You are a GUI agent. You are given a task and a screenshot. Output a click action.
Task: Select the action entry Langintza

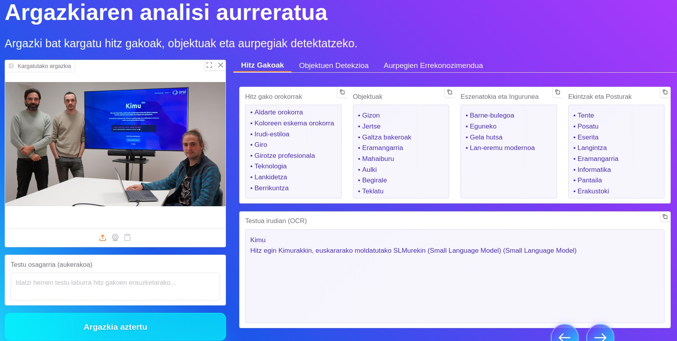coord(592,148)
